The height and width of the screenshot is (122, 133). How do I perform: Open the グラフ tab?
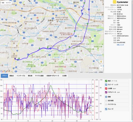point(5,76)
